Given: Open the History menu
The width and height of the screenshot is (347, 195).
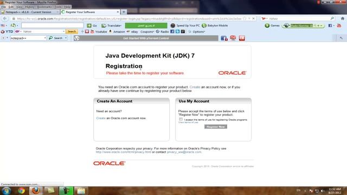Looking at the screenshot, I should pos(30,7).
